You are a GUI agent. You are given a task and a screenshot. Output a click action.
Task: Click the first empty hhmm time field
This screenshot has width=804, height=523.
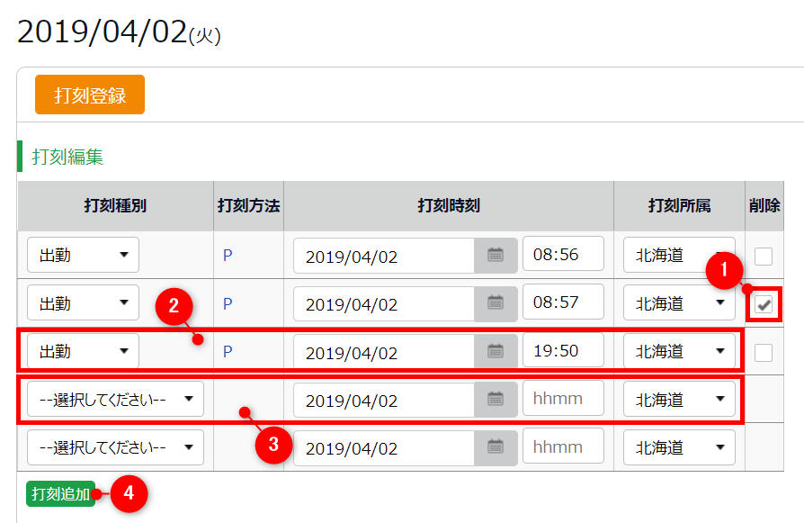coord(563,399)
